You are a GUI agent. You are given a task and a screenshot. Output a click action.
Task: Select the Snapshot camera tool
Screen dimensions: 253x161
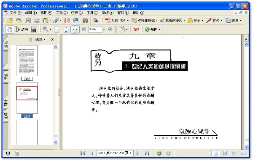pyautogui.click(x=34, y=30)
